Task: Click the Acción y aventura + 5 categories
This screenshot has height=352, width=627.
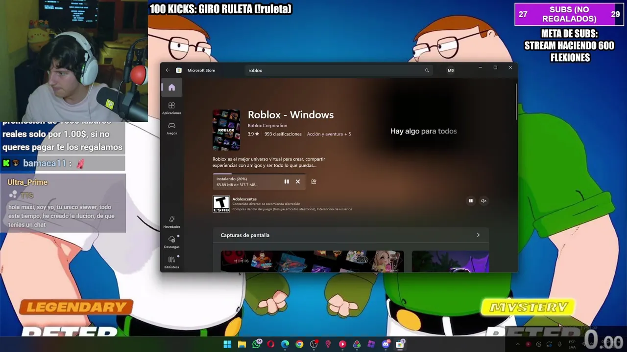Action: pos(329,134)
